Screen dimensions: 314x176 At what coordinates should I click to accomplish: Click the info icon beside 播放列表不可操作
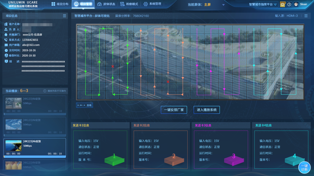45,91
